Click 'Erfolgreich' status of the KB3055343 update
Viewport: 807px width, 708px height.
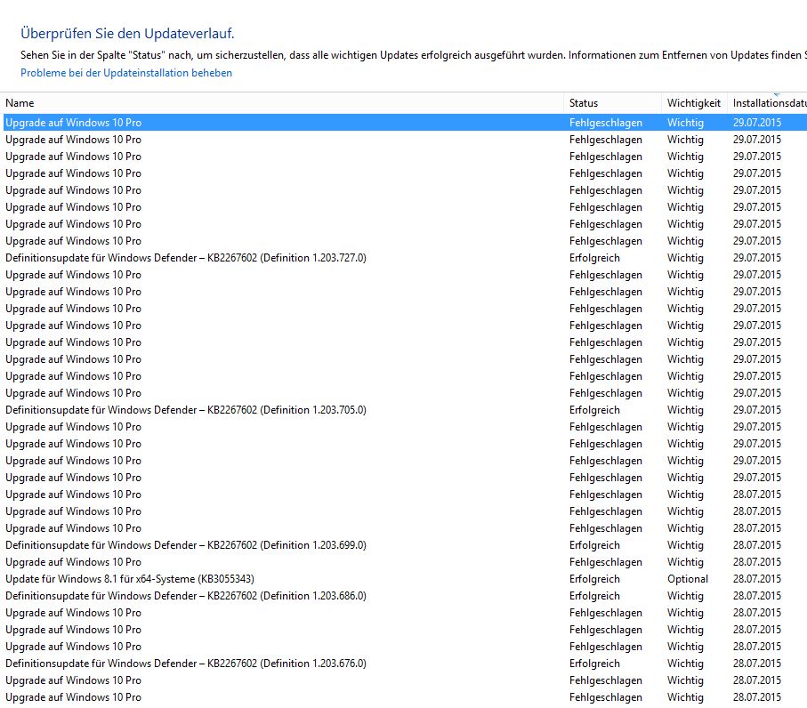point(594,579)
